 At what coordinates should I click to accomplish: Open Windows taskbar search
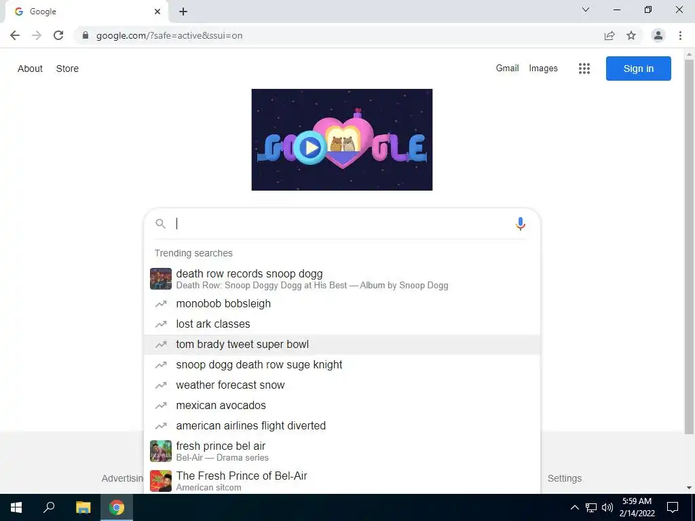click(x=49, y=507)
